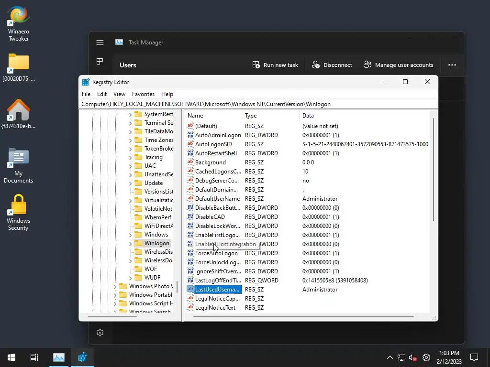The height and width of the screenshot is (367, 490).
Task: Select the AutoAdminLogon DWORD value icon
Action: pyautogui.click(x=190, y=135)
